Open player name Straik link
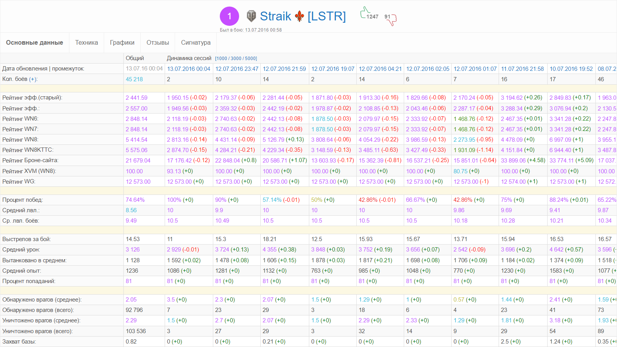The image size is (617, 347). coord(275,16)
